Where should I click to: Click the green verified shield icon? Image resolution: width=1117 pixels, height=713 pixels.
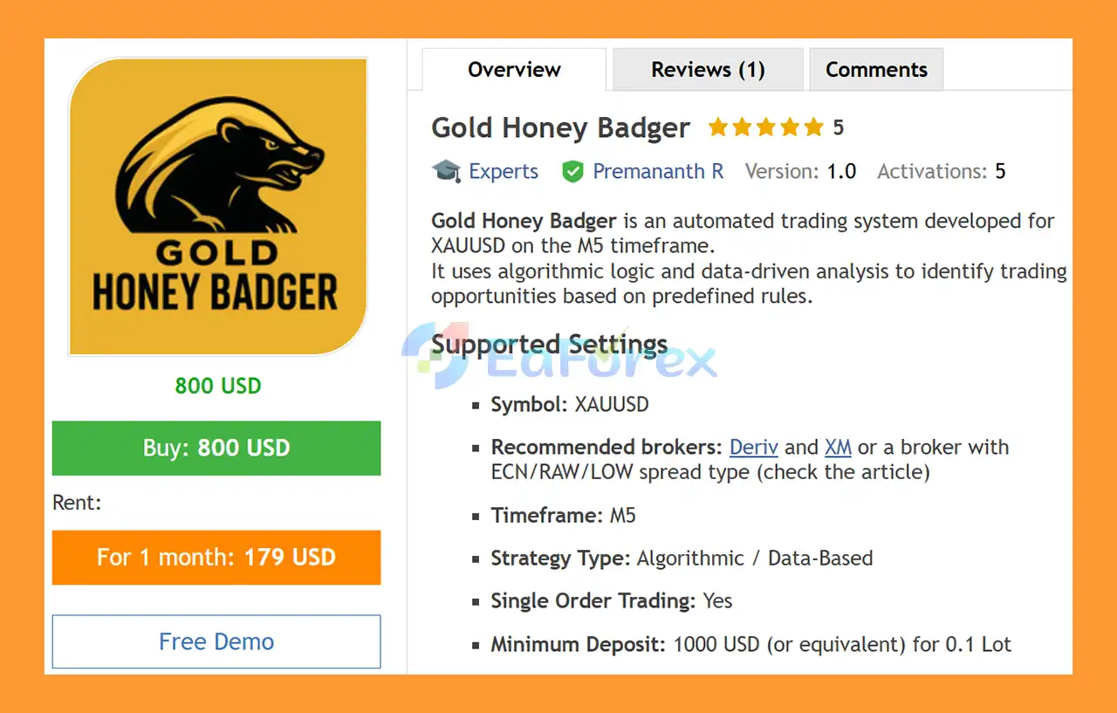point(572,172)
